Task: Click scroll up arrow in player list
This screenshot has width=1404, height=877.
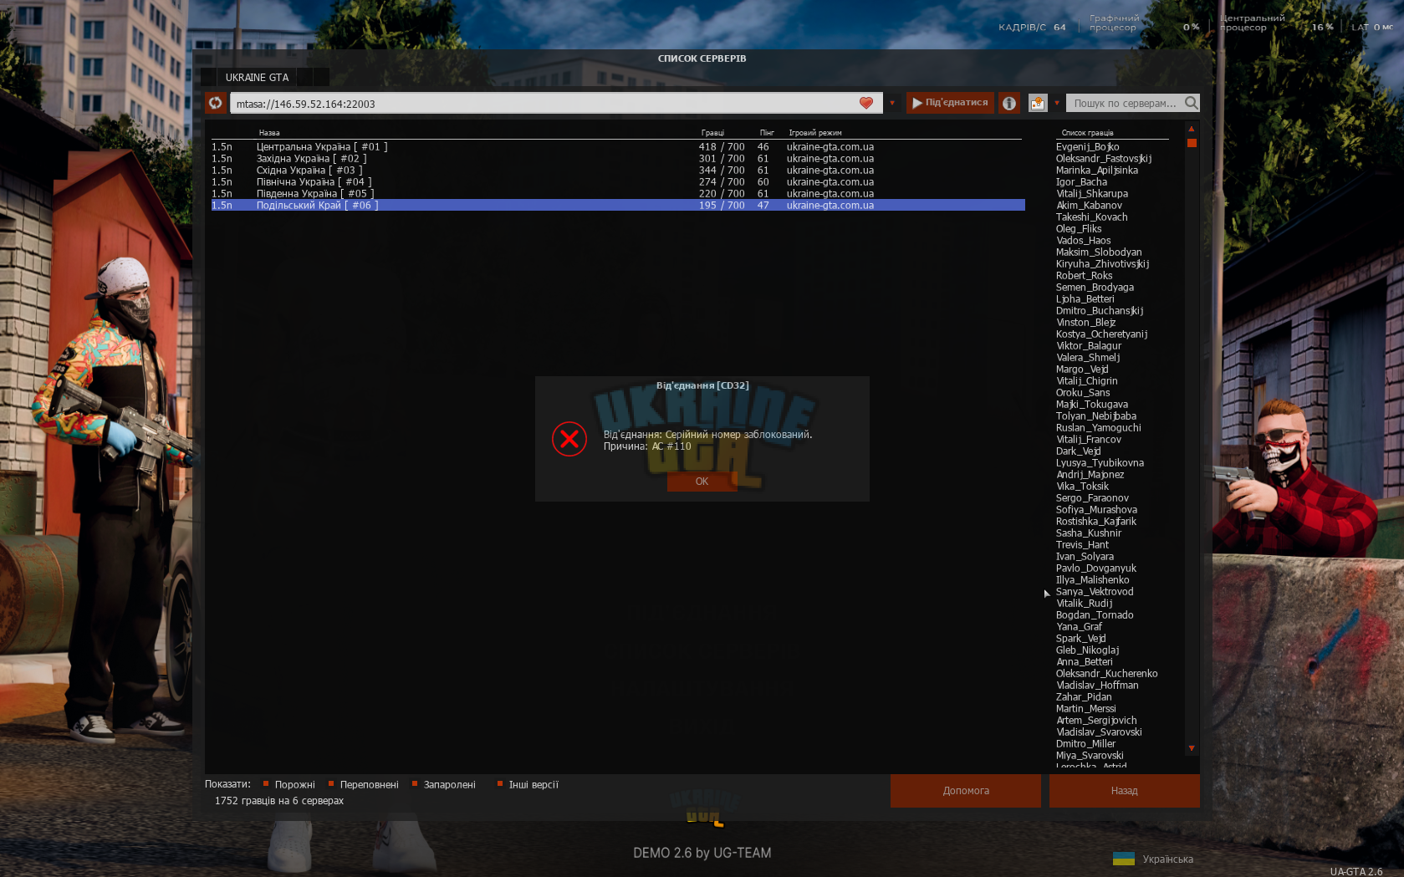Action: point(1192,129)
